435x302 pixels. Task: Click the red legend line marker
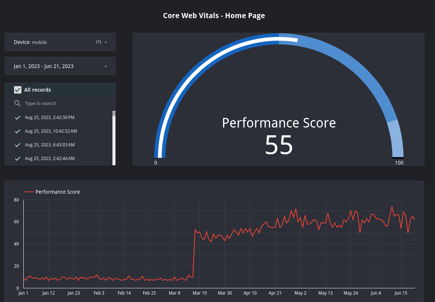(28, 192)
